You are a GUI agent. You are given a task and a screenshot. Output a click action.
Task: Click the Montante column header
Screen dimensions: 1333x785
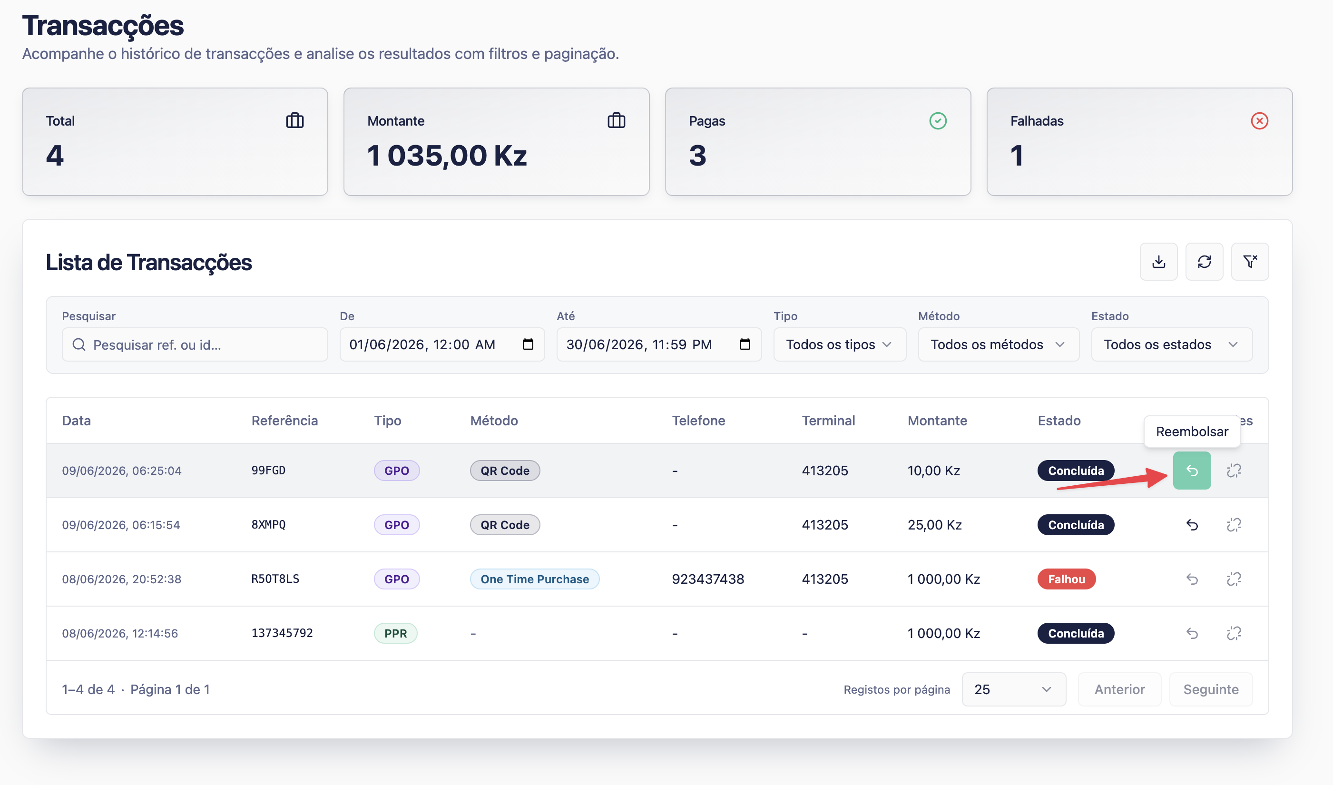[x=937, y=421]
